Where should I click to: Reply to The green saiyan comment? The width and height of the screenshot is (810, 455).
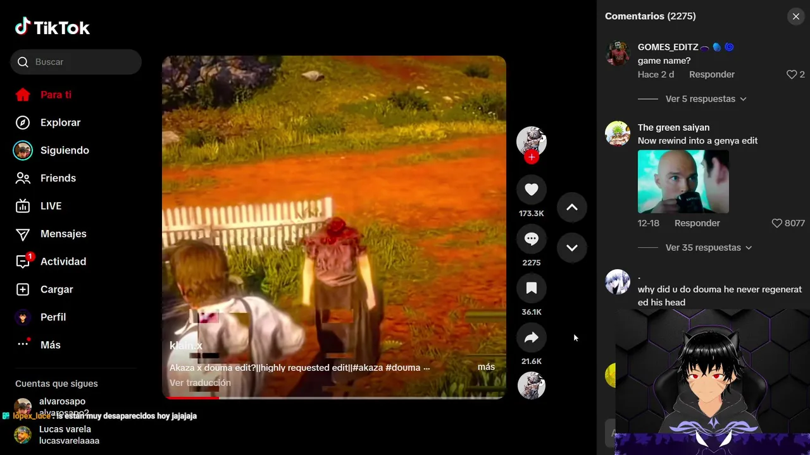click(697, 223)
